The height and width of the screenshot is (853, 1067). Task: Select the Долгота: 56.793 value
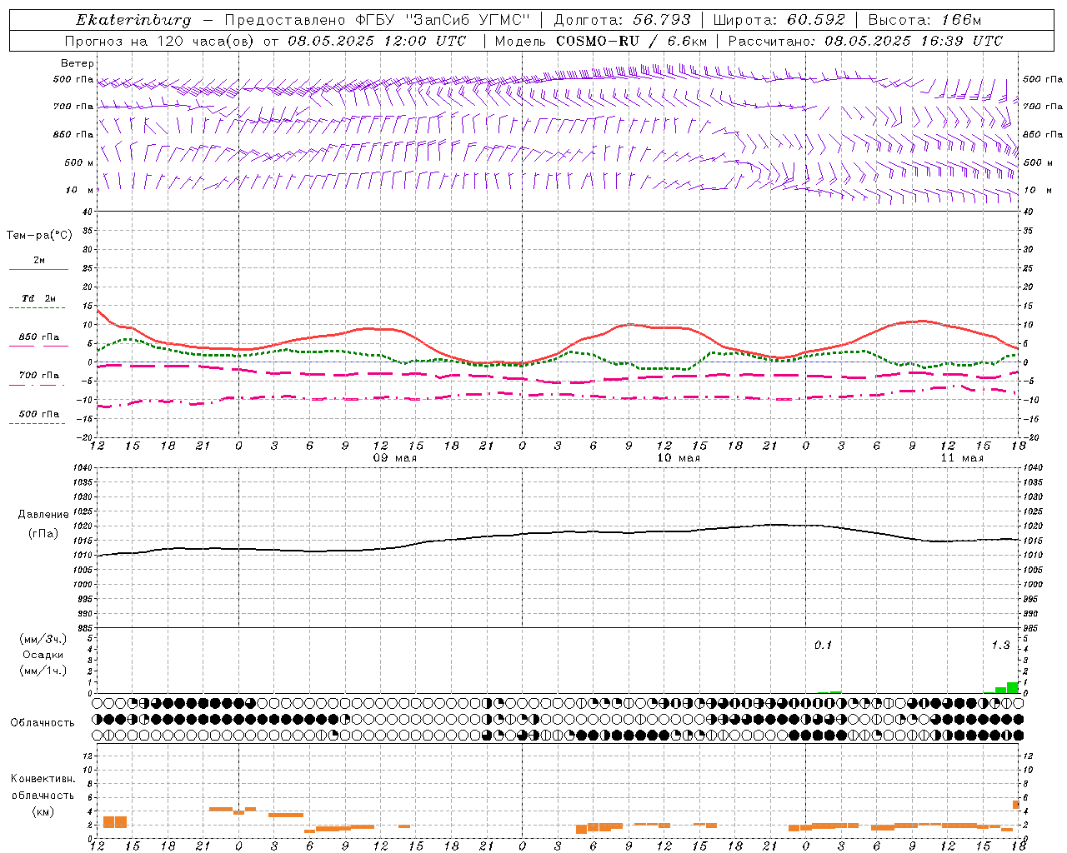[624, 20]
